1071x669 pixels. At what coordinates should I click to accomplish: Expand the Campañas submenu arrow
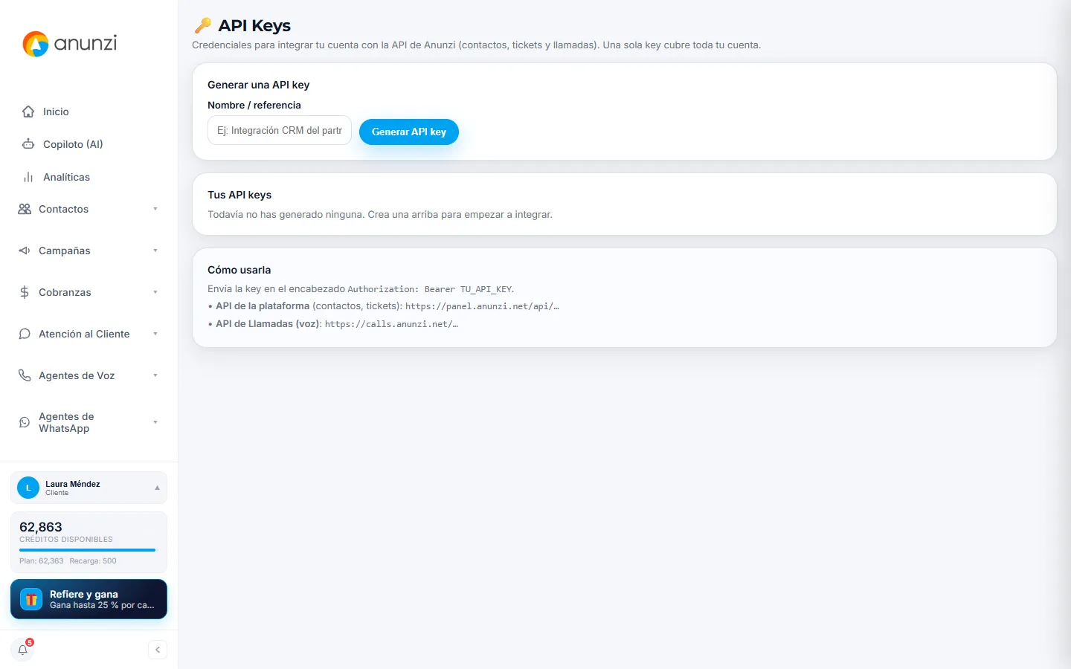point(155,251)
